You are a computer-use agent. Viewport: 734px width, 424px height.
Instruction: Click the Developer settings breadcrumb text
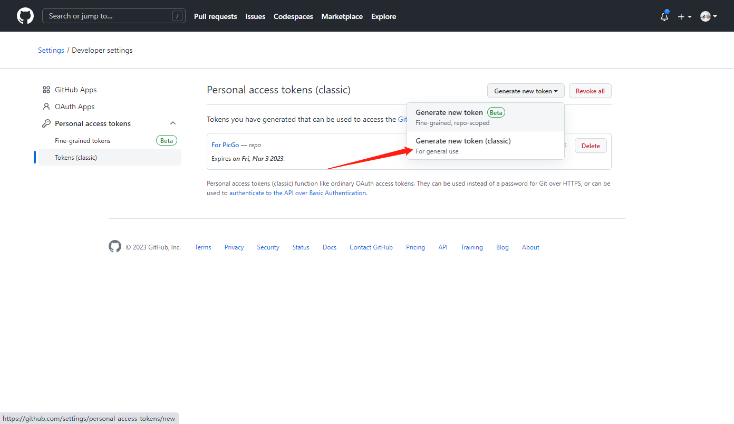[102, 50]
